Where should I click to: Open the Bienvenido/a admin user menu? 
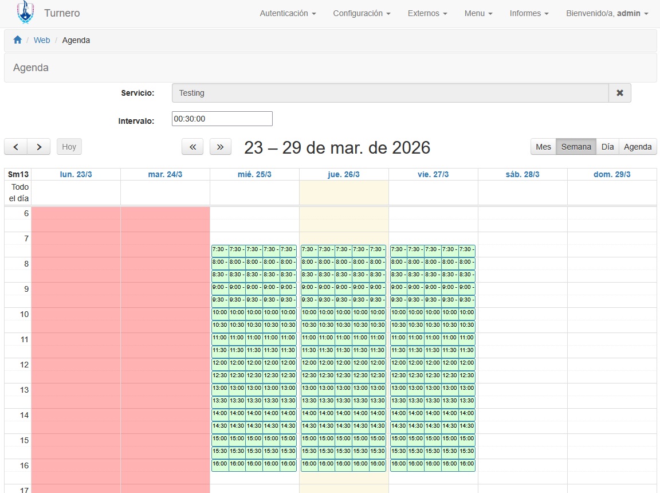coord(607,13)
